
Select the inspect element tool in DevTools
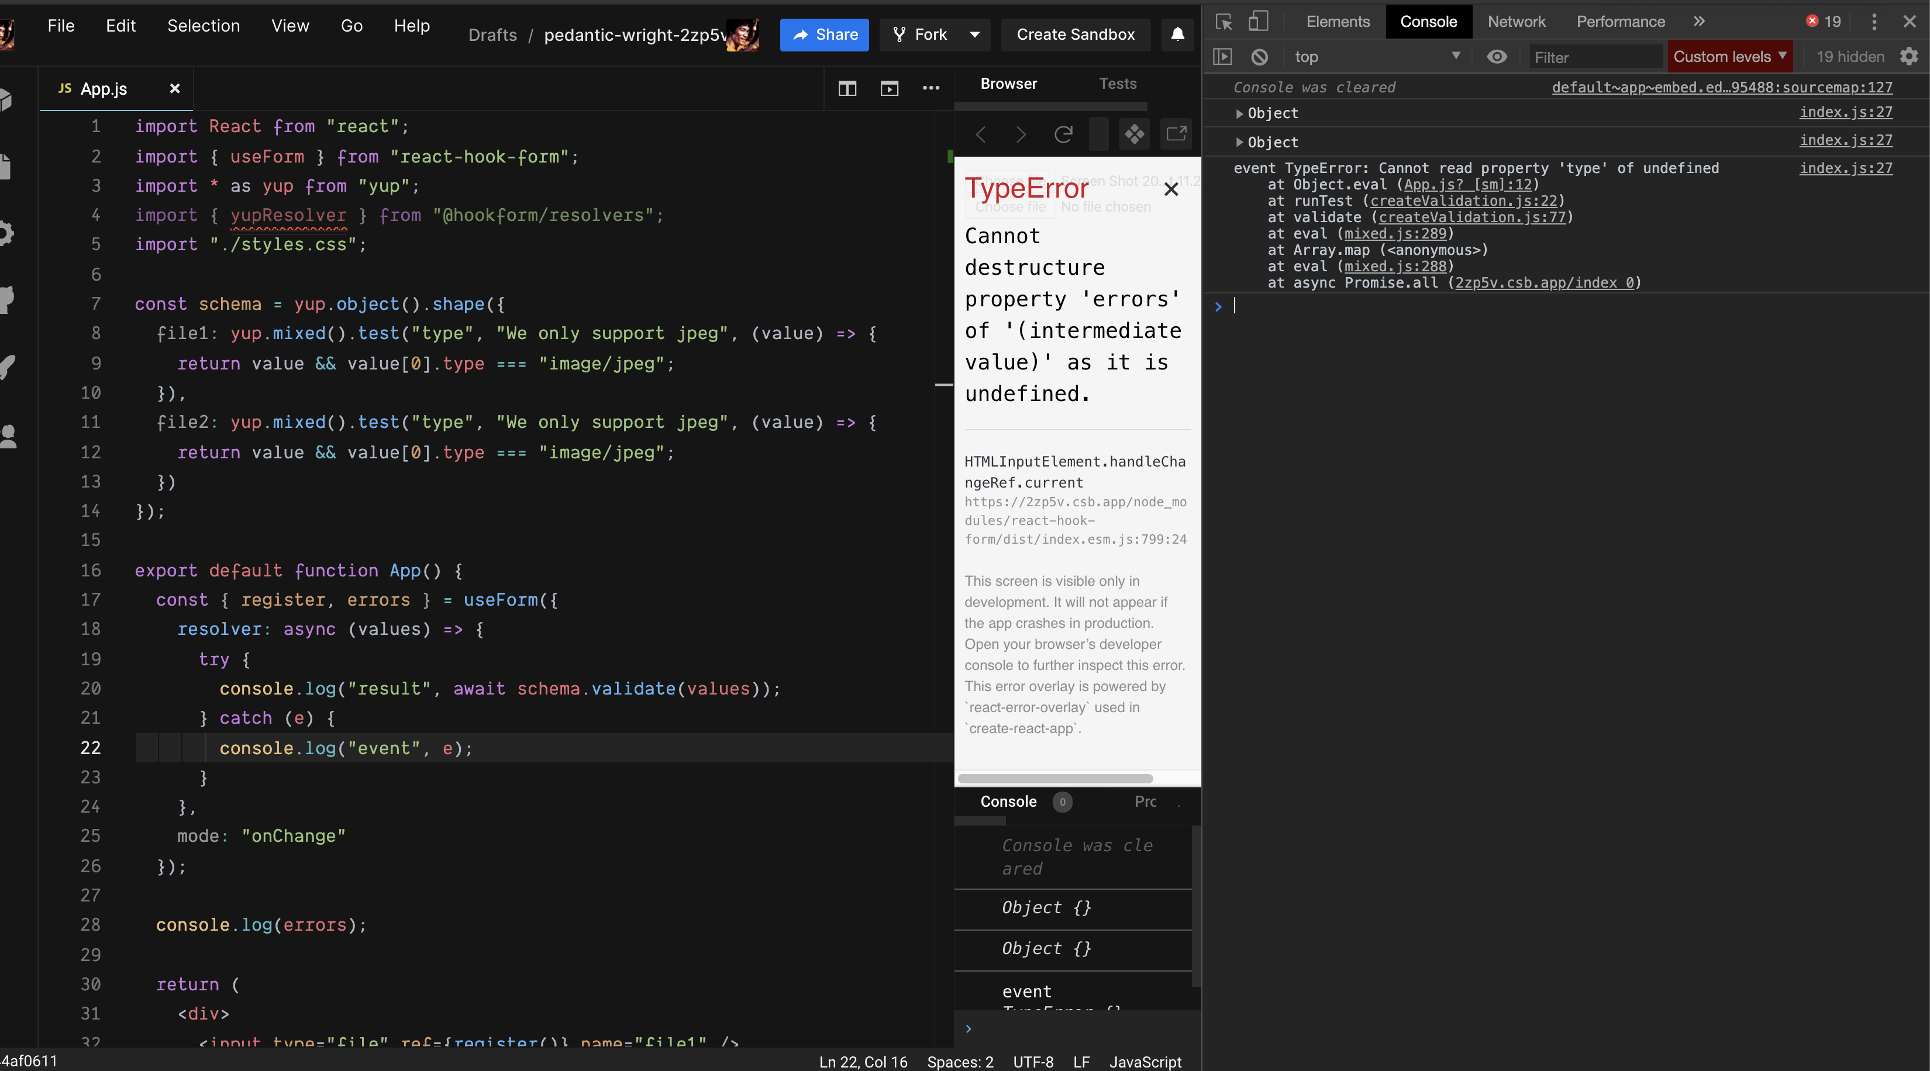tap(1224, 22)
